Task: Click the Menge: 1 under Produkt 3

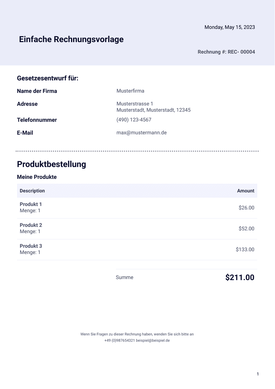Action: [x=30, y=252]
